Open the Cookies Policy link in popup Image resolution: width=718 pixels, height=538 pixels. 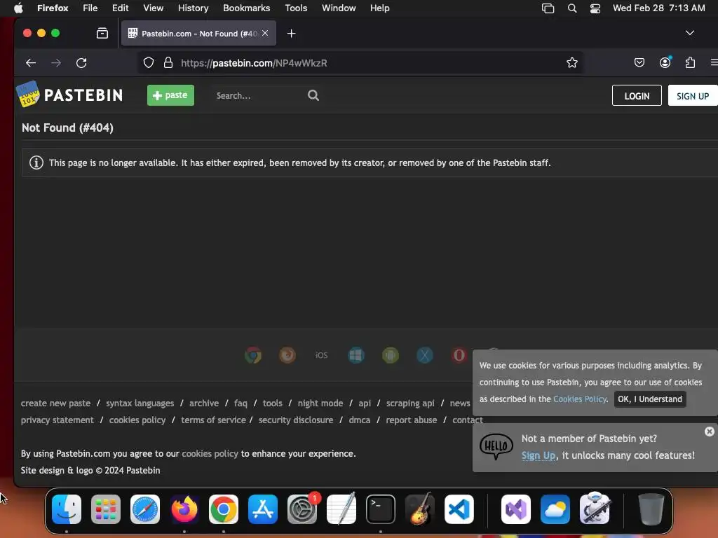[580, 399]
